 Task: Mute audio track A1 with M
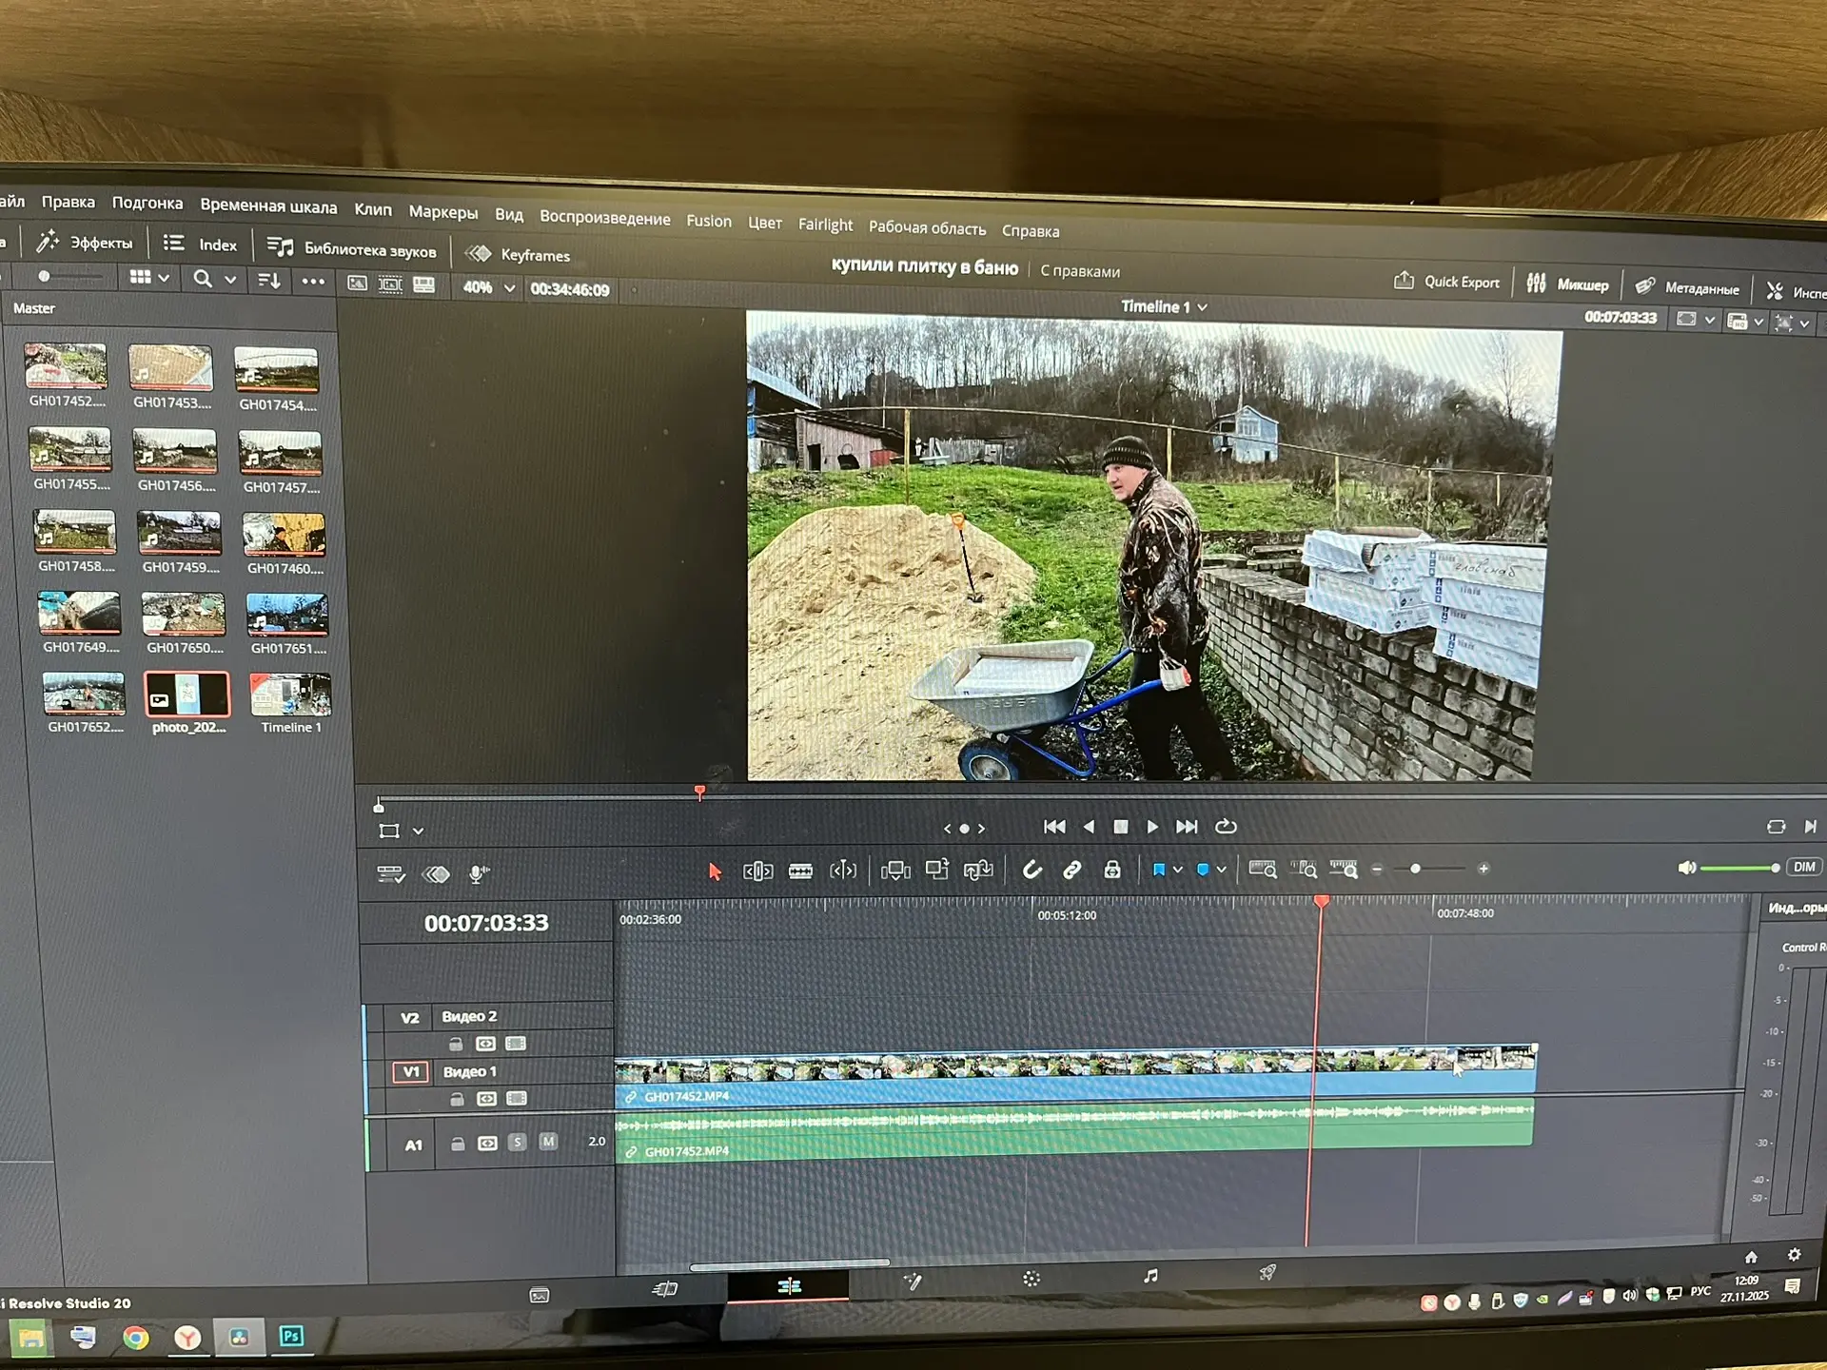pos(548,1142)
